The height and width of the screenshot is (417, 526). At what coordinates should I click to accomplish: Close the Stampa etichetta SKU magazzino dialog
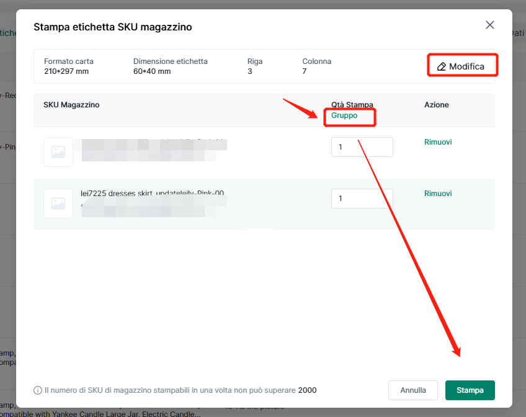(490, 25)
